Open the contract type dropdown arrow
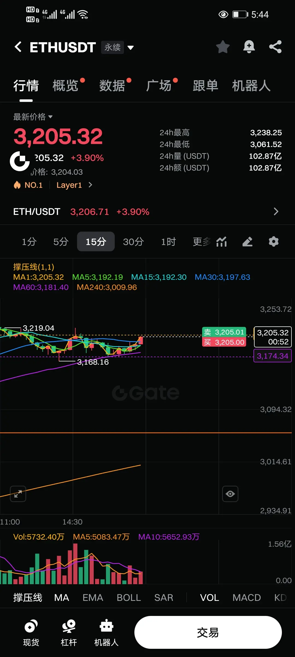 [131, 48]
